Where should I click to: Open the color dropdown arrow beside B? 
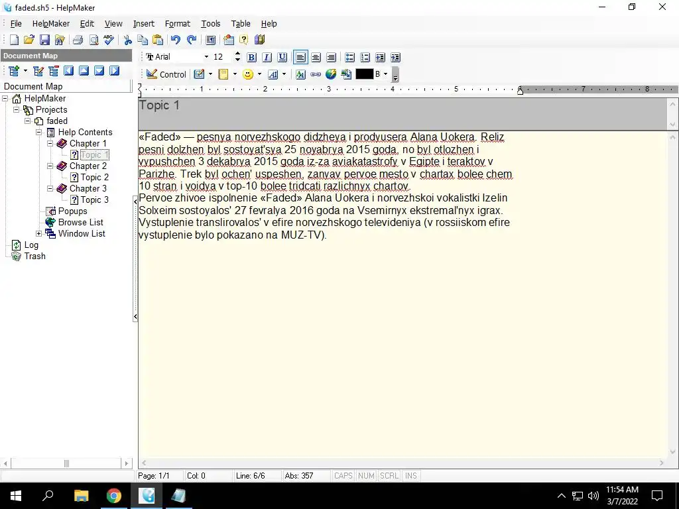pos(385,74)
